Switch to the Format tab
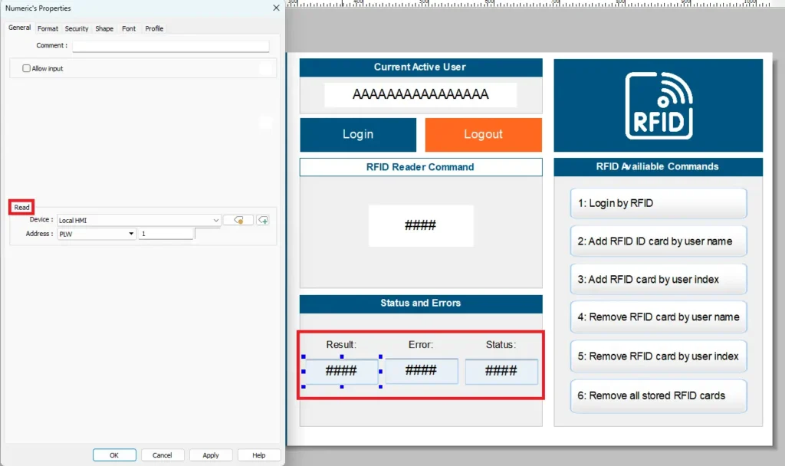This screenshot has width=785, height=466. (x=48, y=28)
